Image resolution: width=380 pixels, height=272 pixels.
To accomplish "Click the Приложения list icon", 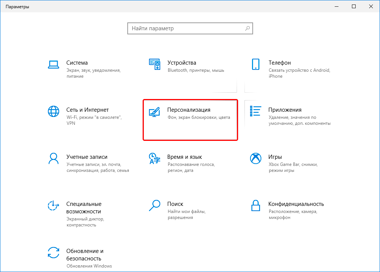I will 256,111.
